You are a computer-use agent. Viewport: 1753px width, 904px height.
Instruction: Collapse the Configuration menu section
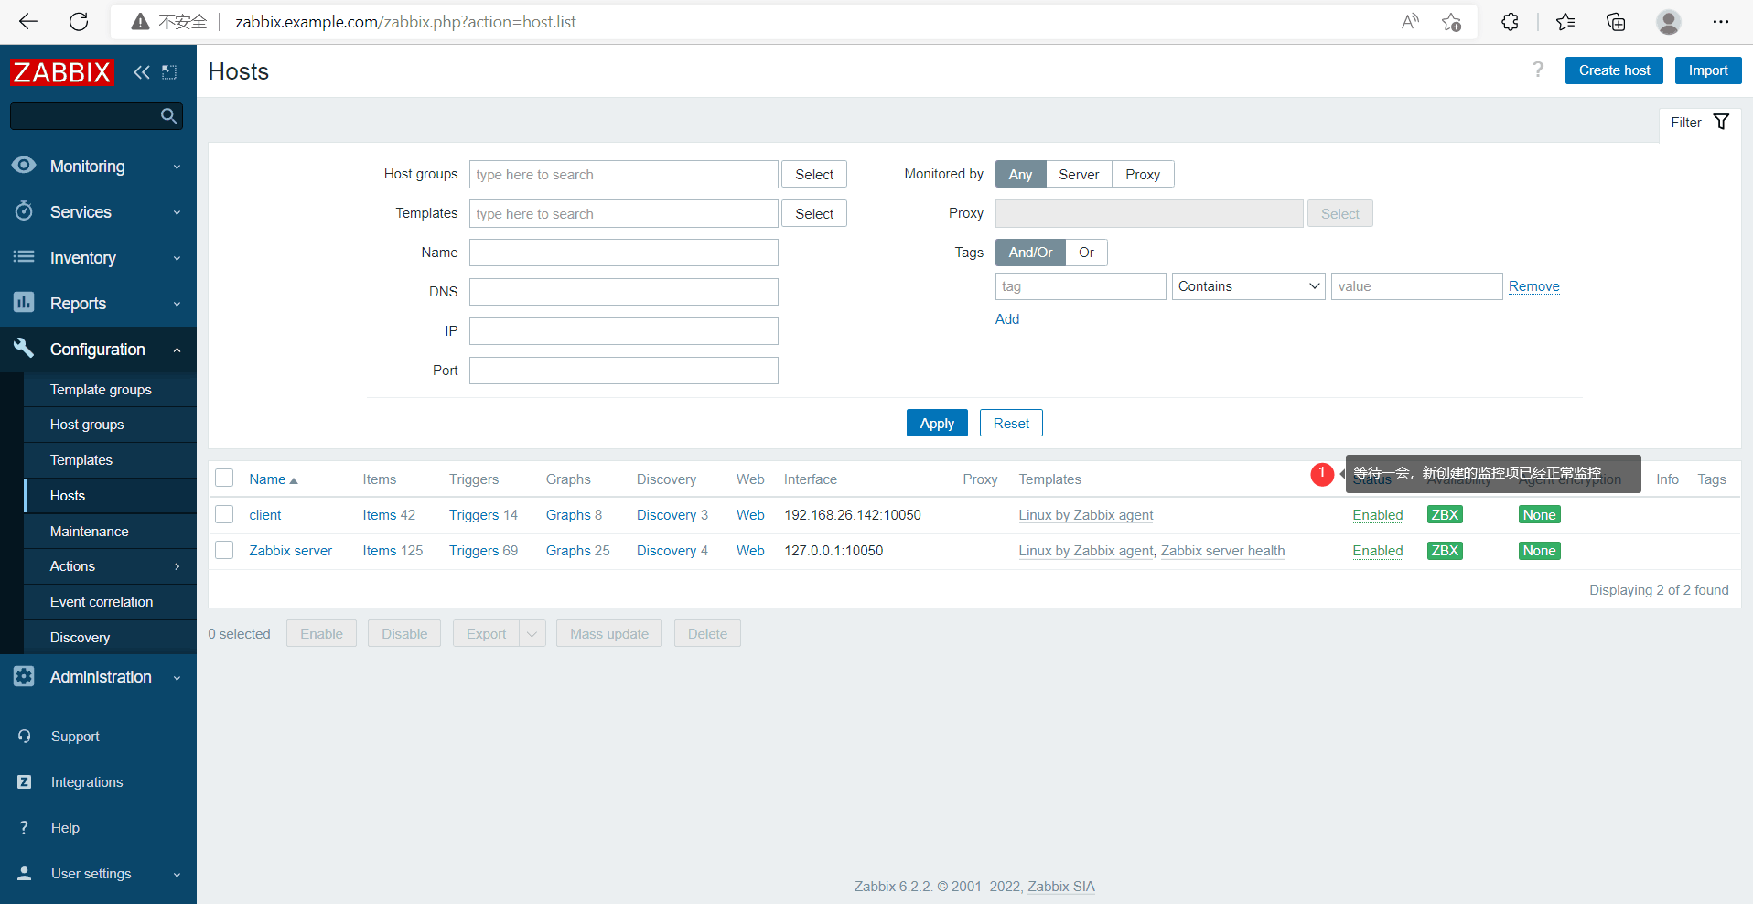click(x=177, y=350)
